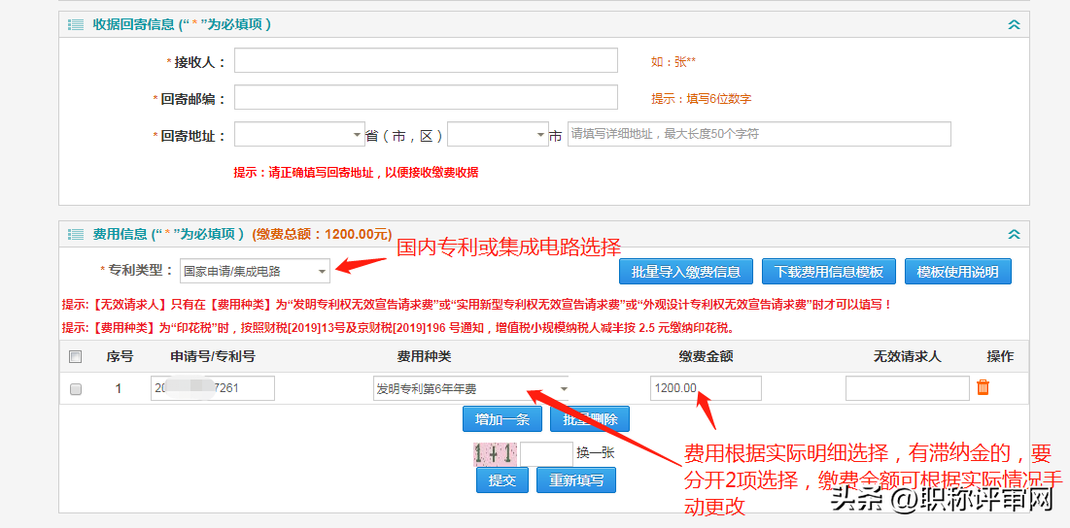
Task: Click list icon beside 费用信息 header
Action: coord(76,234)
